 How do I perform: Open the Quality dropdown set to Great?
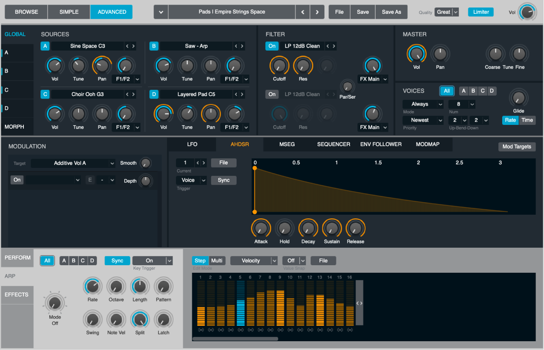click(446, 12)
